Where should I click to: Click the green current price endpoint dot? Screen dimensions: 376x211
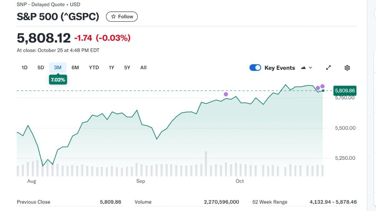click(323, 91)
